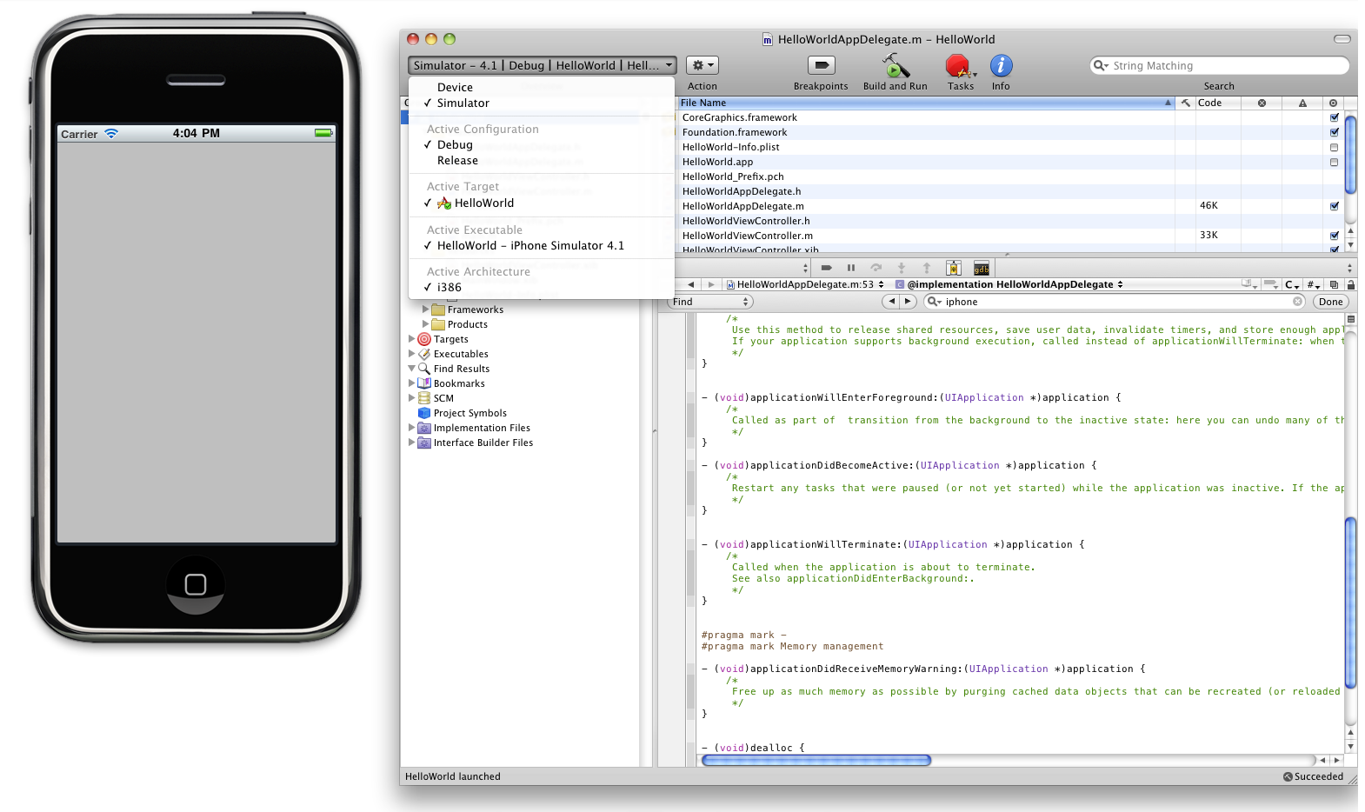
Task: Expand the Bookmarks group
Action: click(x=412, y=383)
